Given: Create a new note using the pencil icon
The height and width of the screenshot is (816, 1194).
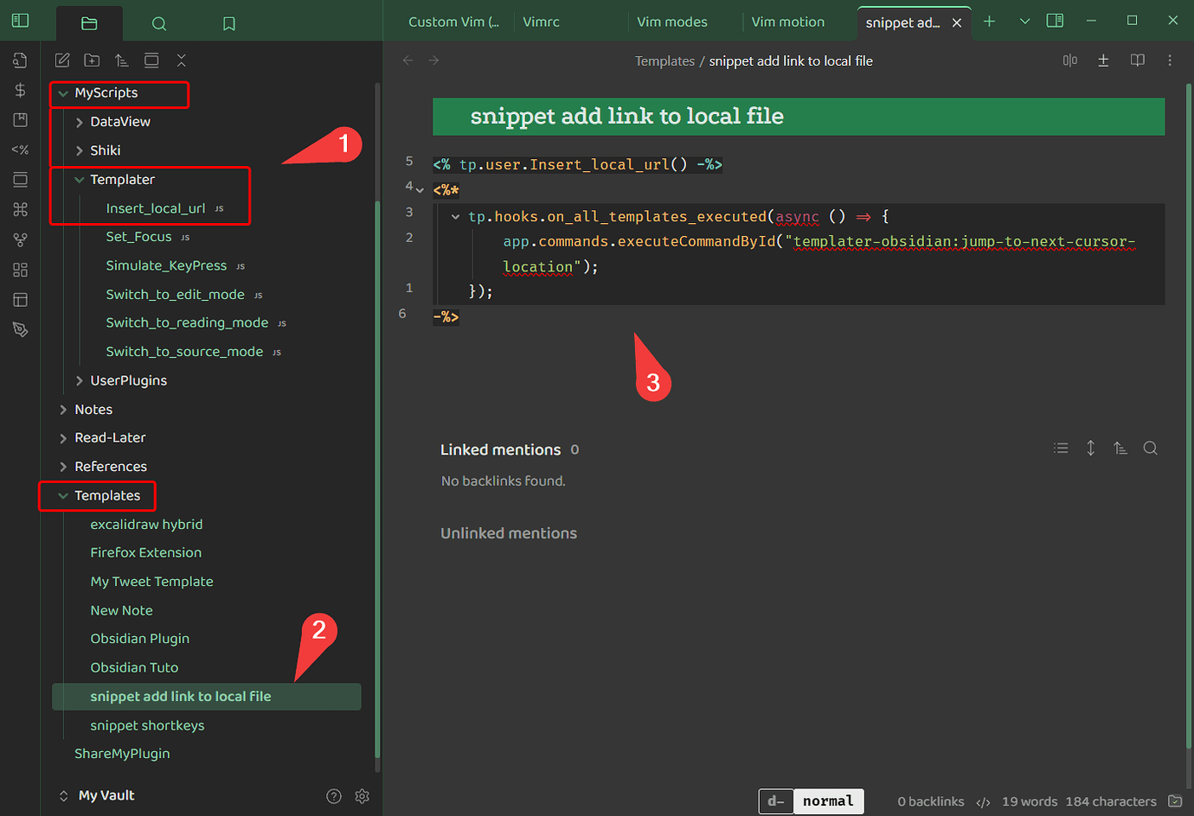Looking at the screenshot, I should [61, 60].
